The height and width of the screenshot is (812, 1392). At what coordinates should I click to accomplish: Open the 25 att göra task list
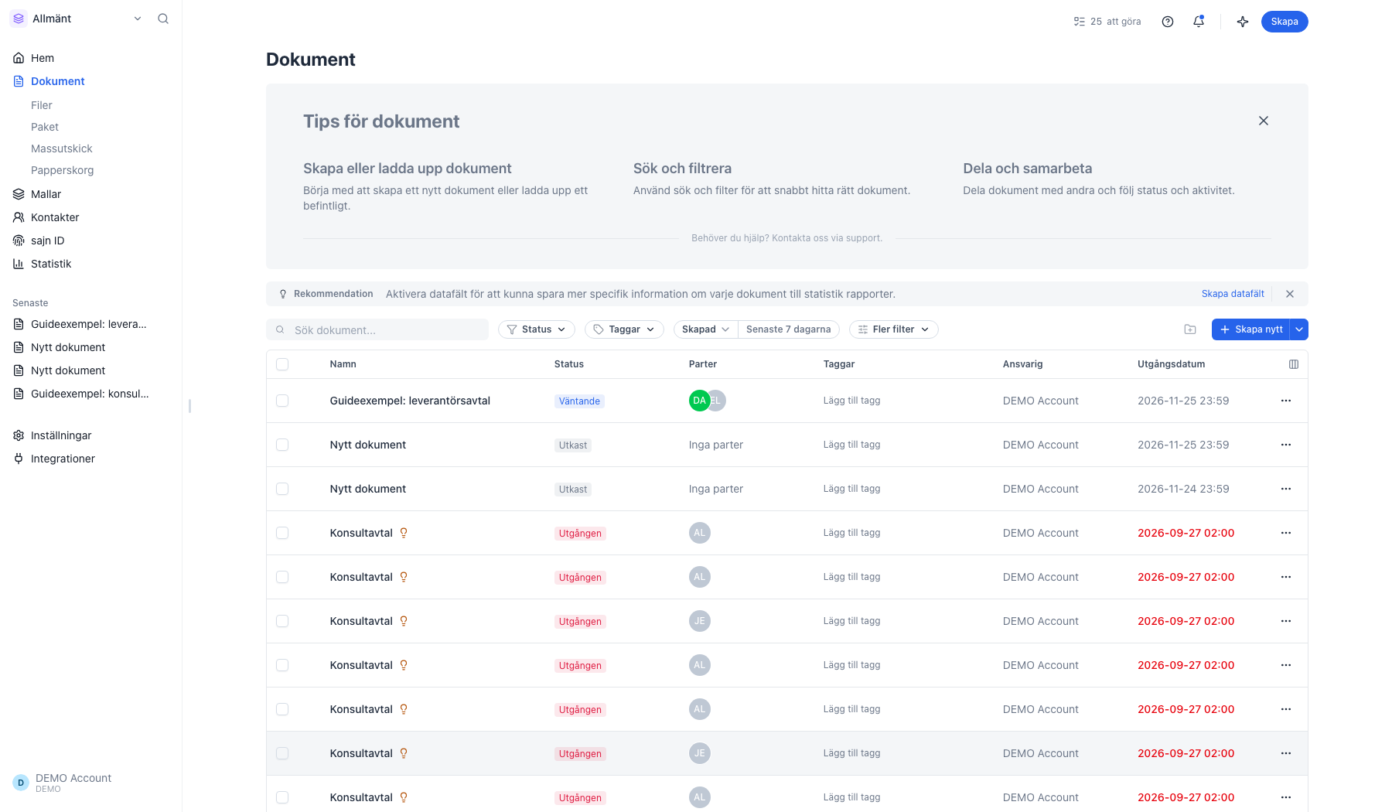click(x=1107, y=22)
